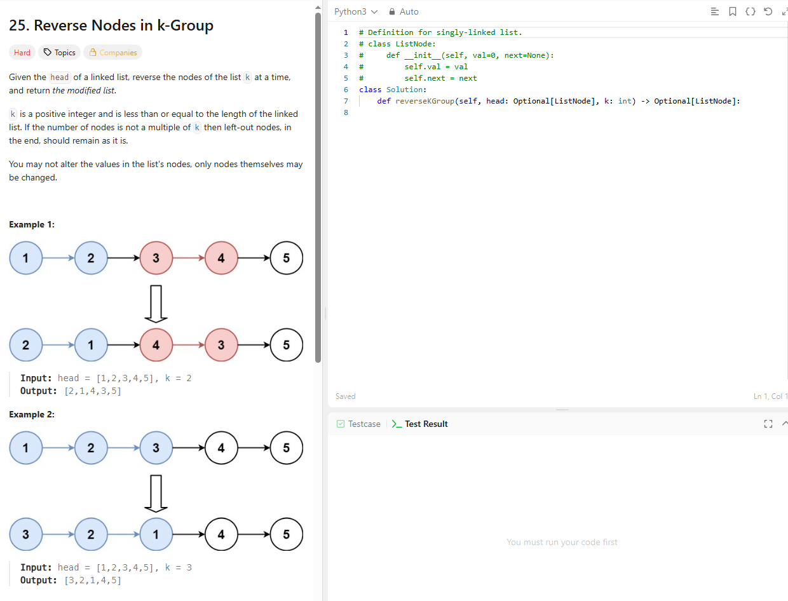This screenshot has width=788, height=601.
Task: Switch to the Testcase tab
Action: 358,424
